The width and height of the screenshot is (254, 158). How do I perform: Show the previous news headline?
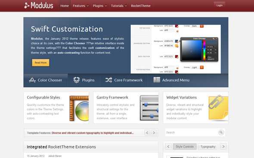pyautogui.click(x=147, y=133)
